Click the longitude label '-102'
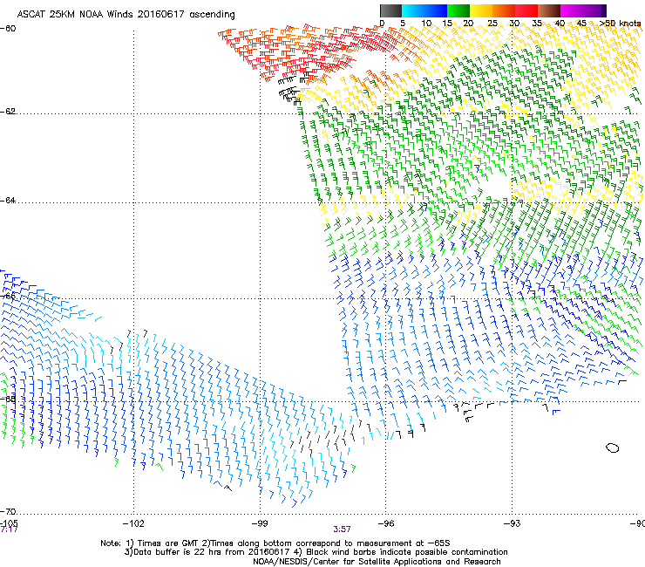Viewport: 645px width, 567px height. [133, 523]
